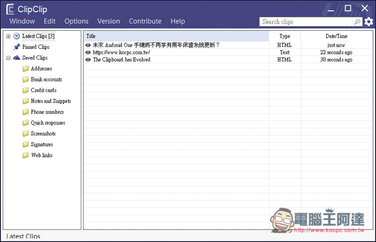Click the Web links folder icon
The width and height of the screenshot is (376, 242).
[x=26, y=156]
